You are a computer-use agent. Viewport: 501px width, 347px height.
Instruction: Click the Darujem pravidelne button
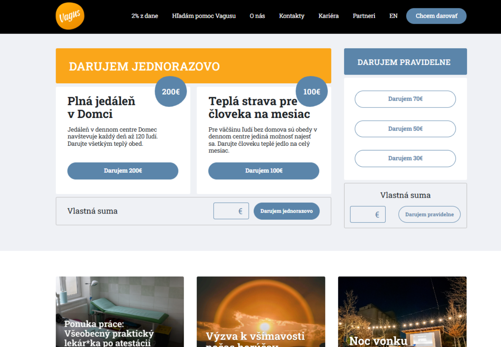(x=429, y=214)
